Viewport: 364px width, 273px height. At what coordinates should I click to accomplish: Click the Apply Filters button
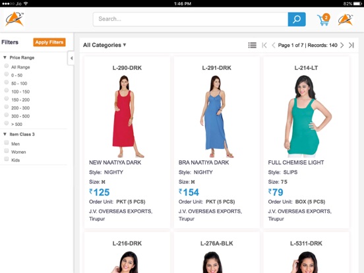(49, 42)
